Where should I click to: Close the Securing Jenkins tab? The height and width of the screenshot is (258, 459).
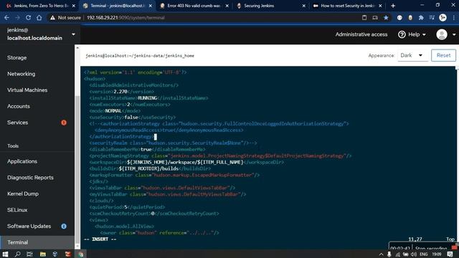click(x=303, y=6)
